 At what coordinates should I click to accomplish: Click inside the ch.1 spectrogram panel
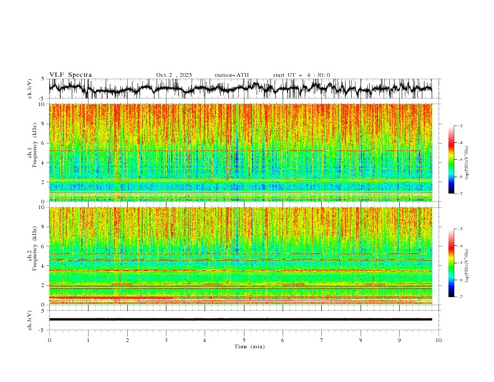click(240, 152)
